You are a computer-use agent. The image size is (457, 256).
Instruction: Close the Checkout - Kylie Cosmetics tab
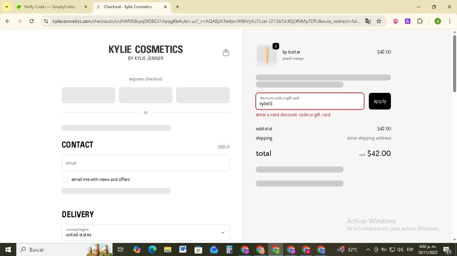(165, 7)
